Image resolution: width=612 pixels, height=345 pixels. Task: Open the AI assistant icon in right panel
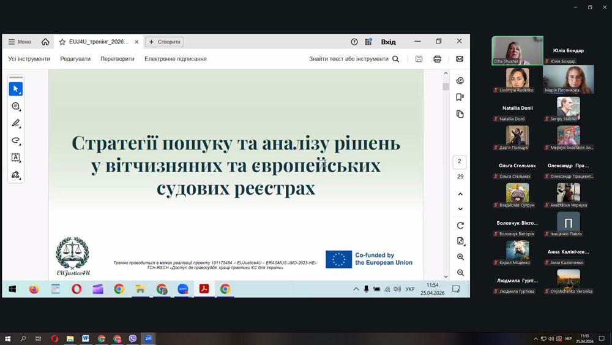click(x=460, y=80)
